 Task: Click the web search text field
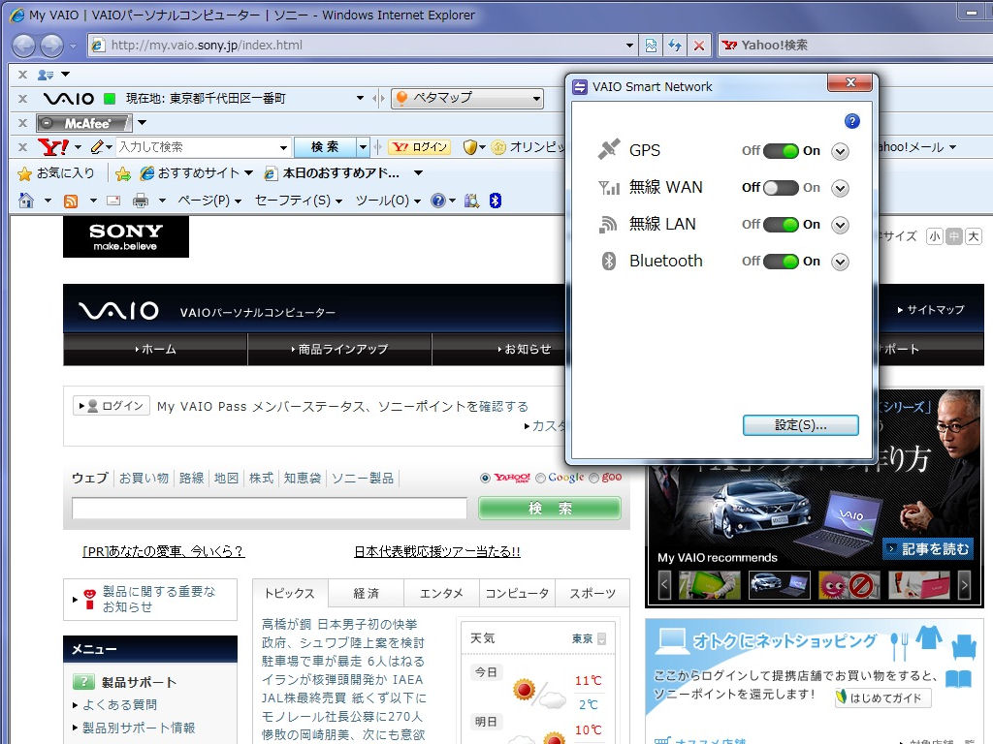270,508
